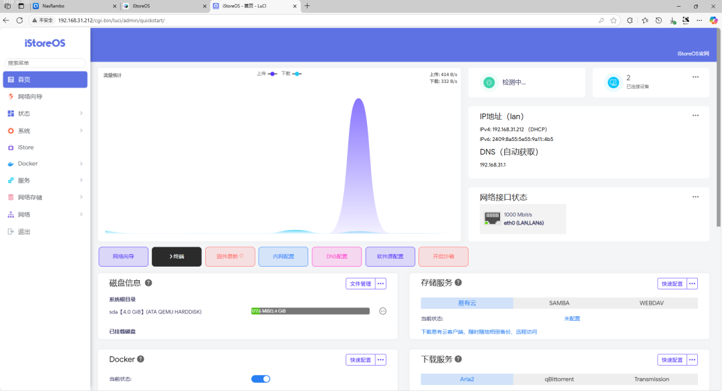This screenshot has height=391, width=722.
Task: Click help icon next to 磁盘信息
Action: click(148, 283)
